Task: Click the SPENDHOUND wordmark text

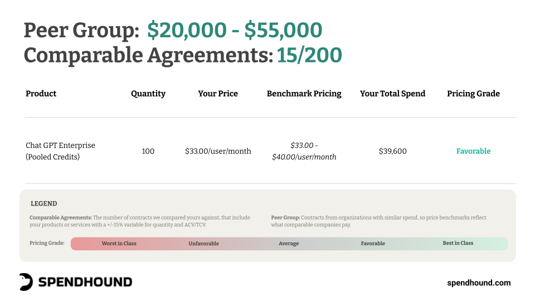Action: (85, 282)
